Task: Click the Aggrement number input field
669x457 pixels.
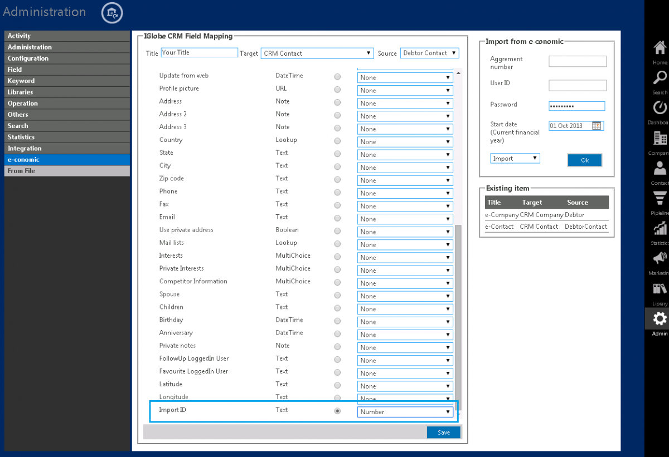Action: tap(578, 61)
